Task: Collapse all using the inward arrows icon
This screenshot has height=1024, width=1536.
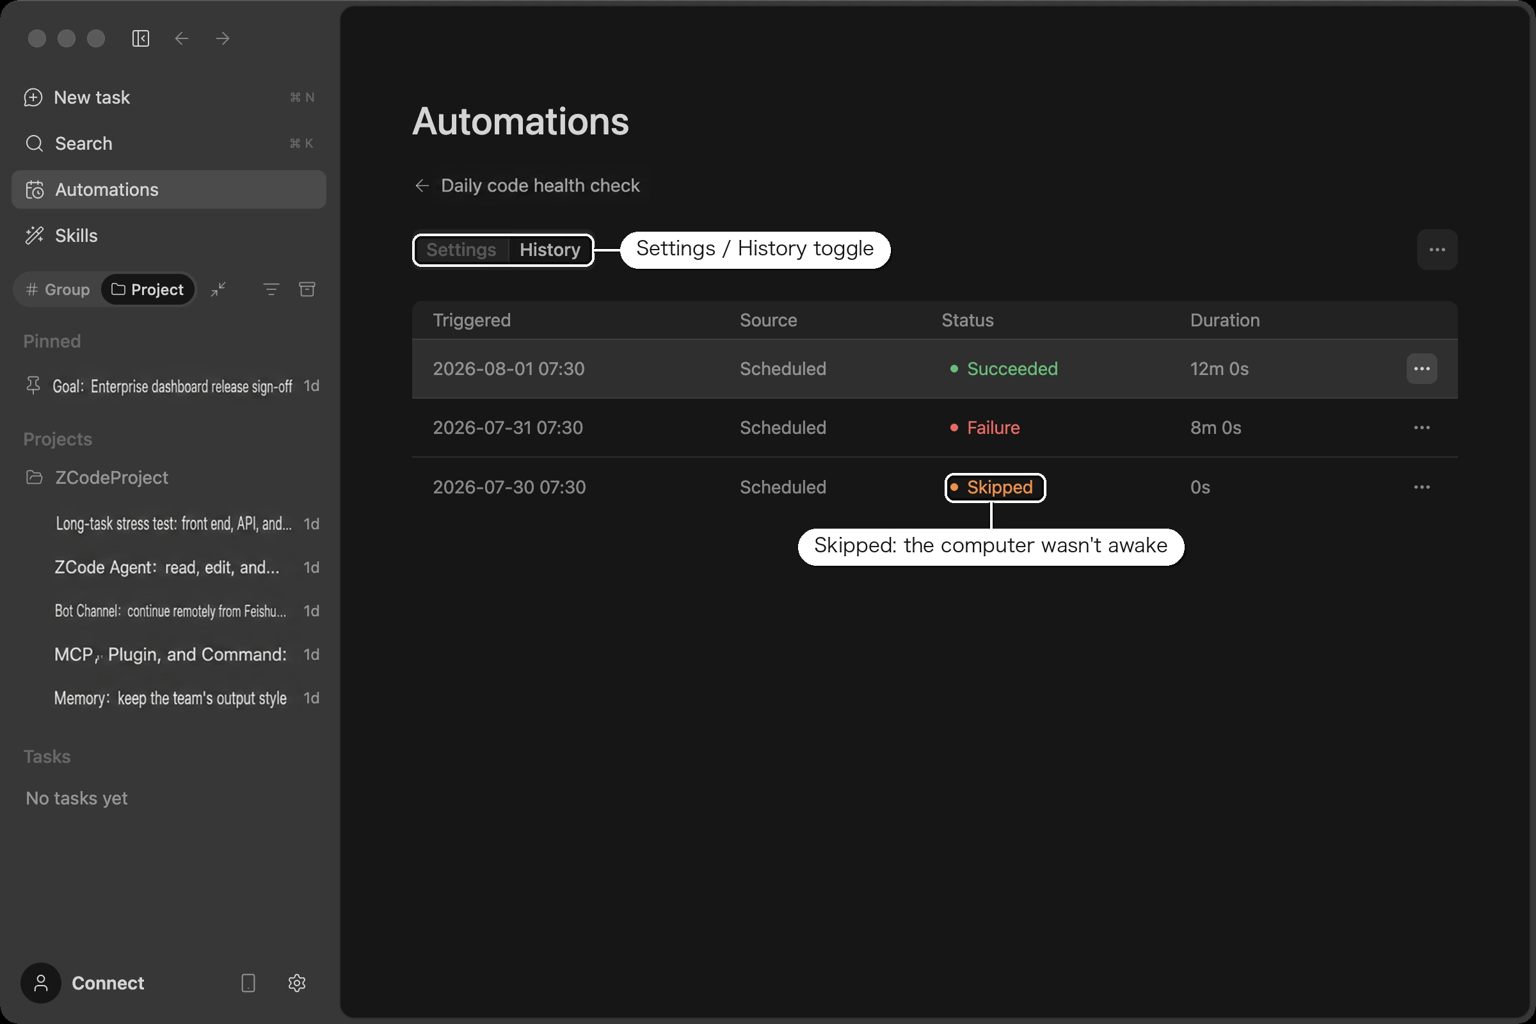Action: (x=218, y=289)
